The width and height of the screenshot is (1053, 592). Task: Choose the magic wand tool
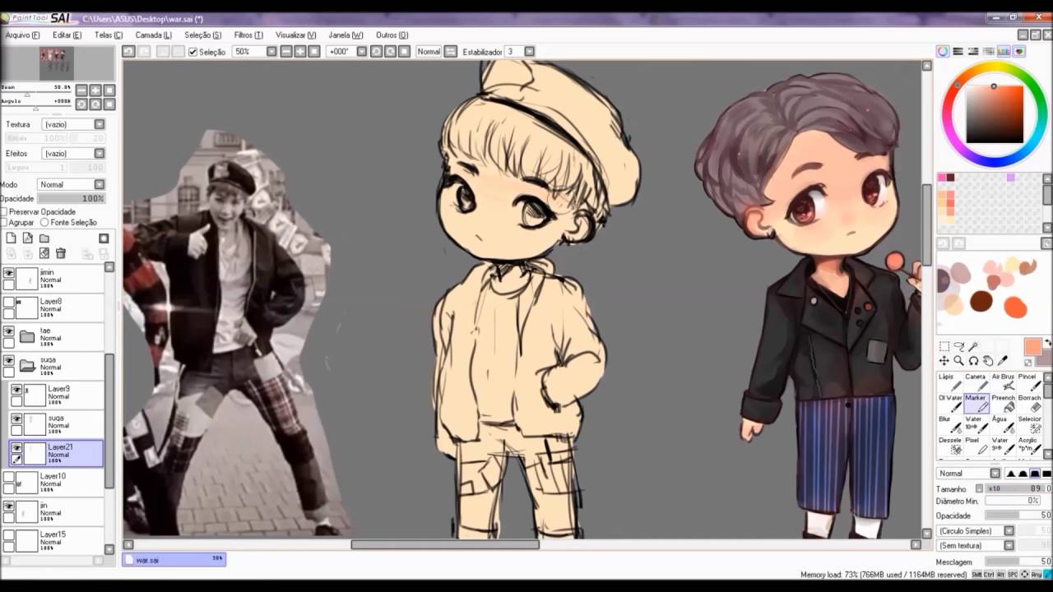(x=973, y=347)
